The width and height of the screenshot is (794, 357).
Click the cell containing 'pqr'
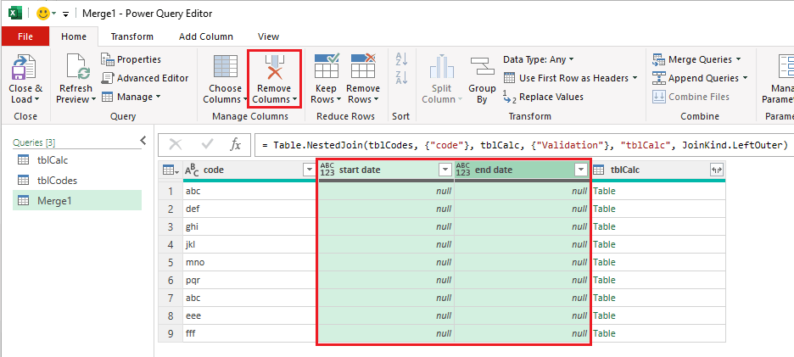click(250, 280)
